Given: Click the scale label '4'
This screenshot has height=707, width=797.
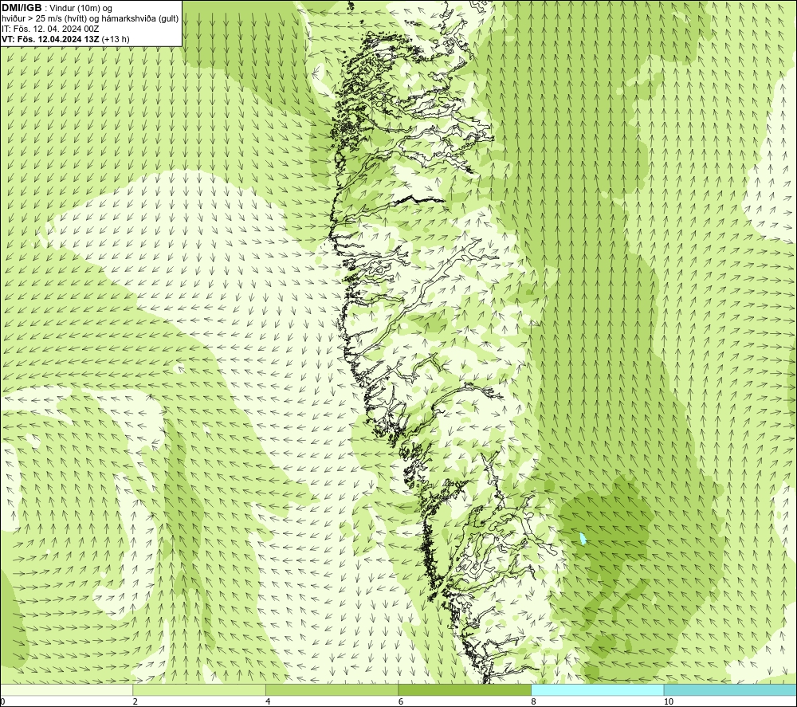Looking at the screenshot, I should [268, 702].
